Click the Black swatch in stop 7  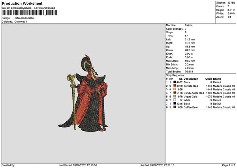[175, 103]
